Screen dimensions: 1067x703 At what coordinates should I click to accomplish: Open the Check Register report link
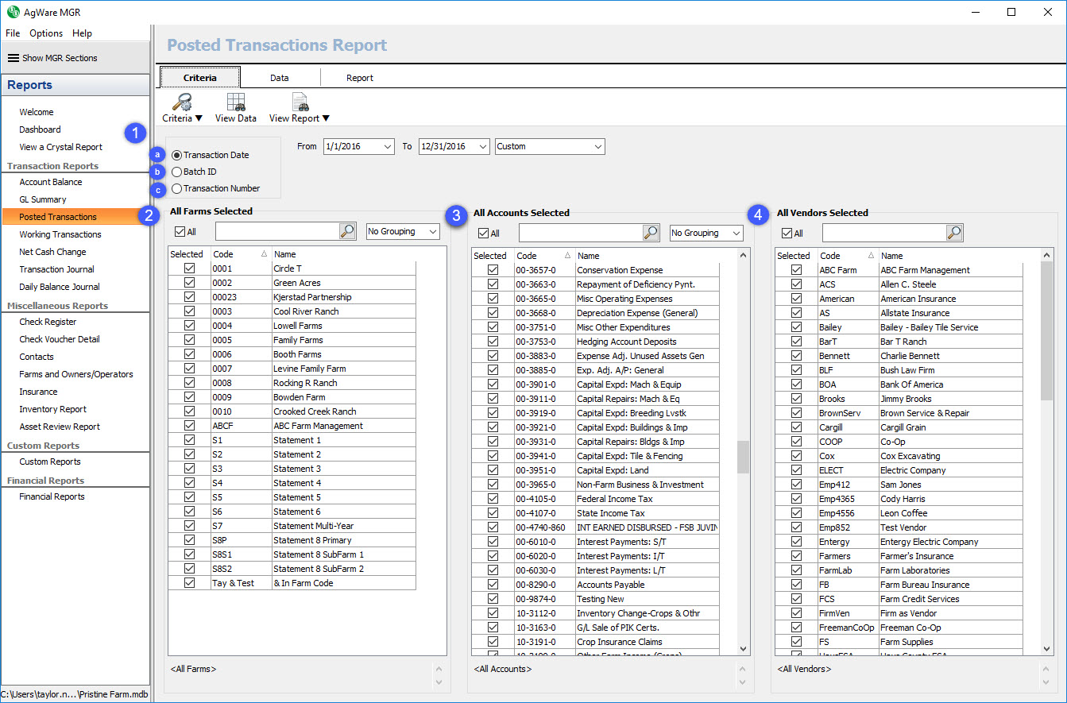click(x=48, y=322)
